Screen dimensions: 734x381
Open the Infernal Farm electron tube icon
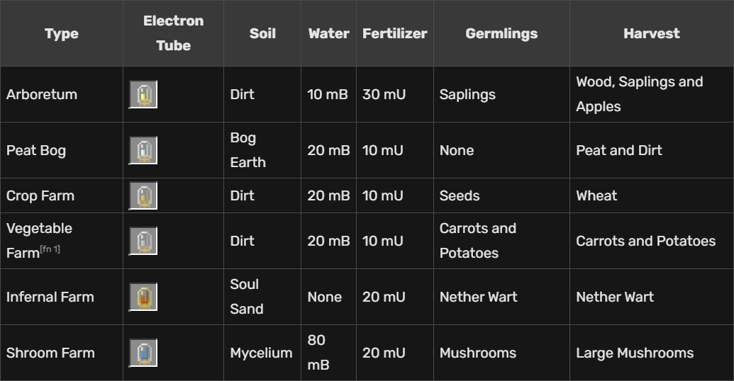coord(143,297)
